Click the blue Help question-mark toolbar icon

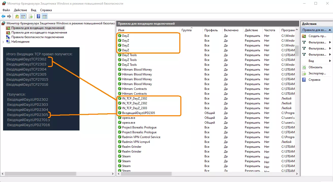(x=38, y=16)
